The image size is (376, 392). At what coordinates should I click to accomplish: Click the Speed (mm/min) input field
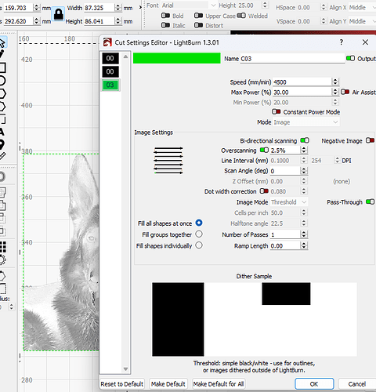coord(302,82)
